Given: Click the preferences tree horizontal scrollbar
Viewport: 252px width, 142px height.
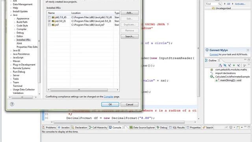Looking at the screenshot, I should click(x=22, y=97).
